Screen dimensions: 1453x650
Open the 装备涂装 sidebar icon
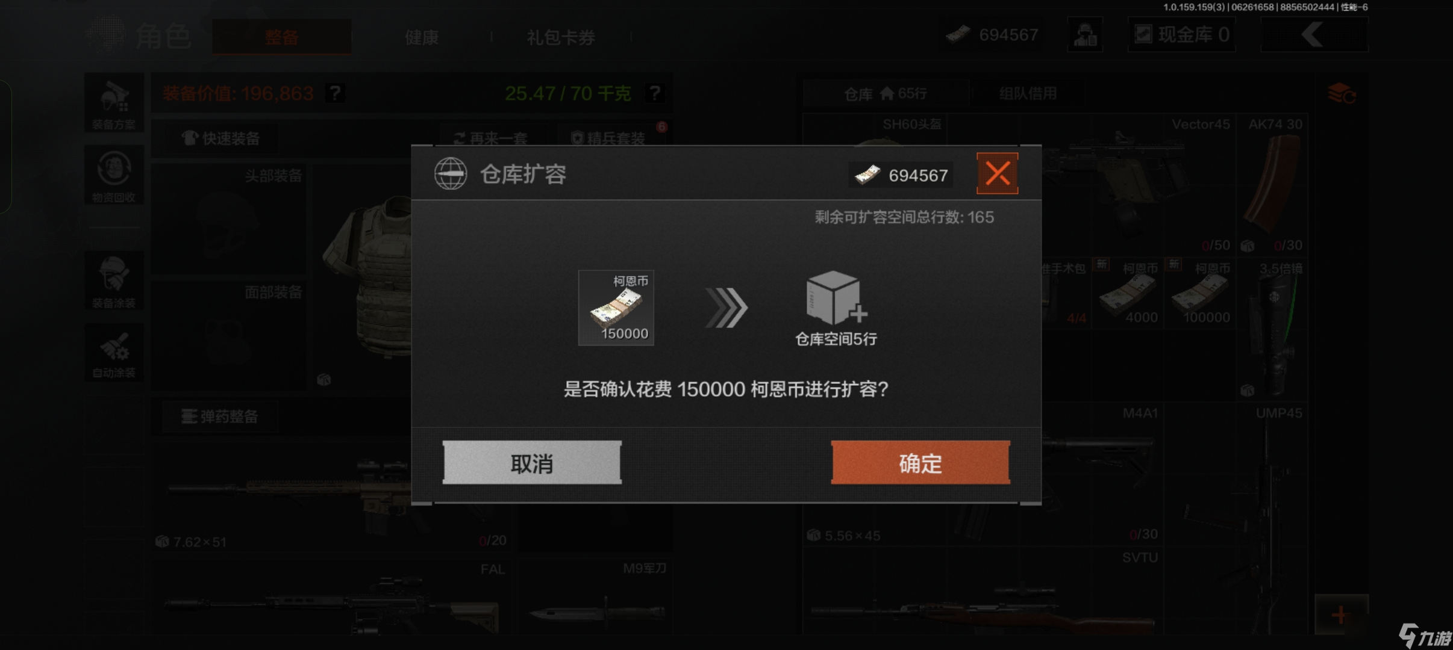(x=114, y=281)
